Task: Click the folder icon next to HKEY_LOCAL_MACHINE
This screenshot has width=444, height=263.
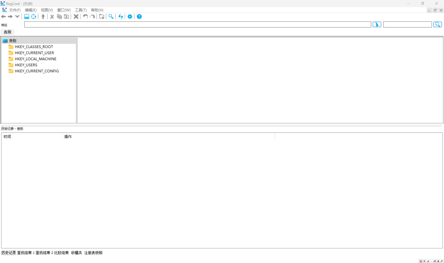Action: click(x=11, y=59)
